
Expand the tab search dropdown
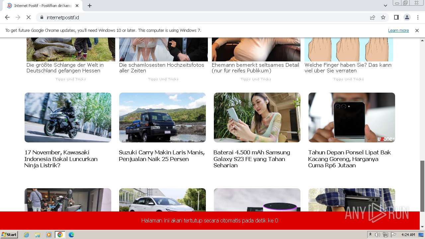tap(385, 6)
